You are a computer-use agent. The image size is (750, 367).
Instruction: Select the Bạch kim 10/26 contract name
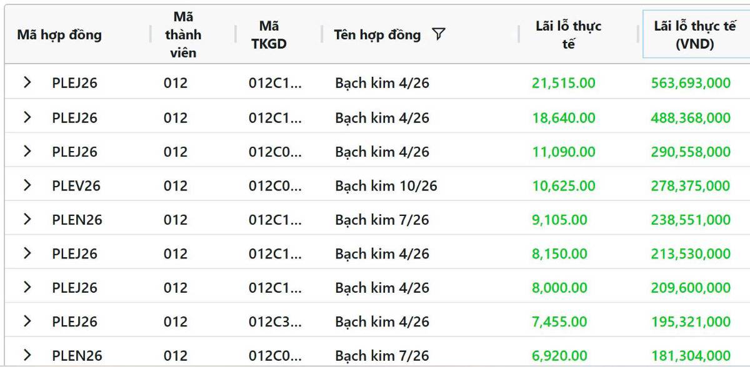pos(386,185)
